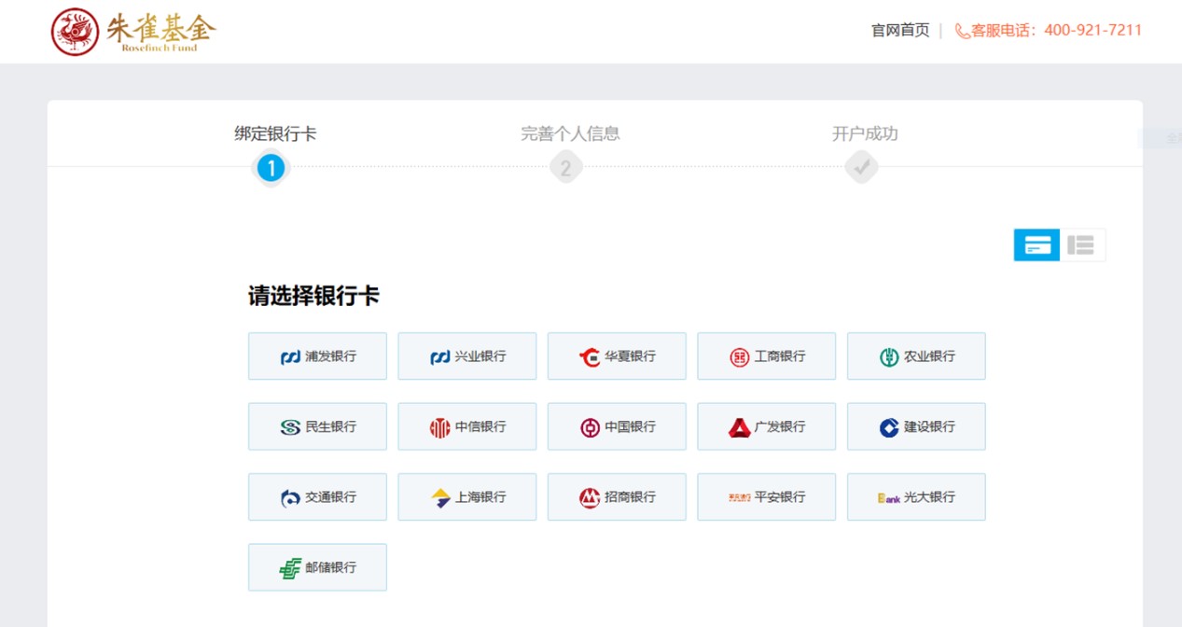1182x627 pixels.
Task: Click the 建设银行 blue logo
Action: 889,427
